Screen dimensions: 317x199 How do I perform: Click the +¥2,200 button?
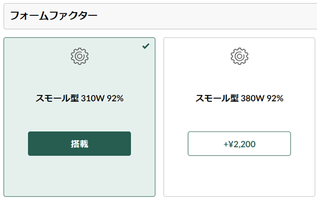pyautogui.click(x=239, y=144)
